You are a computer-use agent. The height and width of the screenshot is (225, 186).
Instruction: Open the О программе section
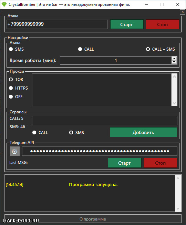[93, 219]
